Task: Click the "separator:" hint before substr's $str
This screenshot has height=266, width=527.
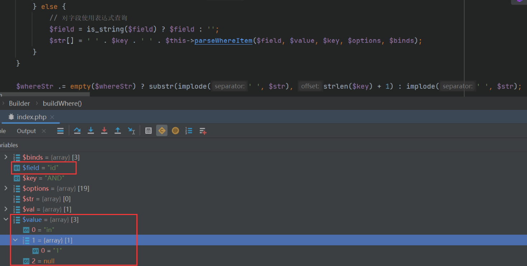Action: (x=230, y=86)
